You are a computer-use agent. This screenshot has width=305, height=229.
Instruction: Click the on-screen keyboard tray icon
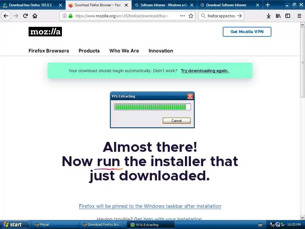[260, 225]
